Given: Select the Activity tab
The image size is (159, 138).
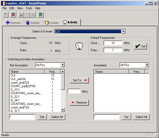Looking at the screenshot, I should 71,22.
